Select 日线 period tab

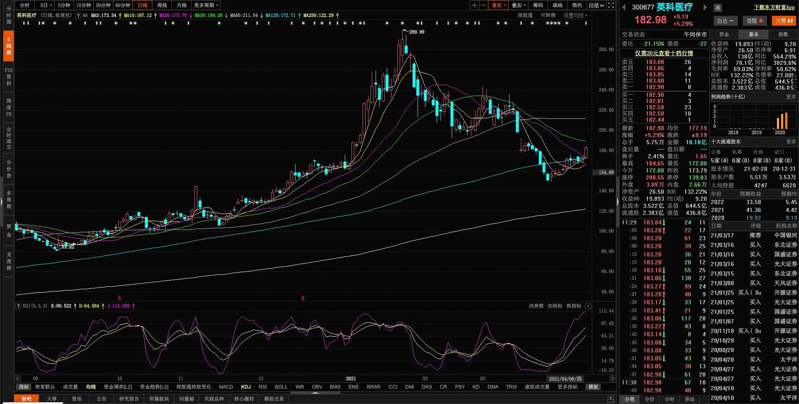coord(142,5)
